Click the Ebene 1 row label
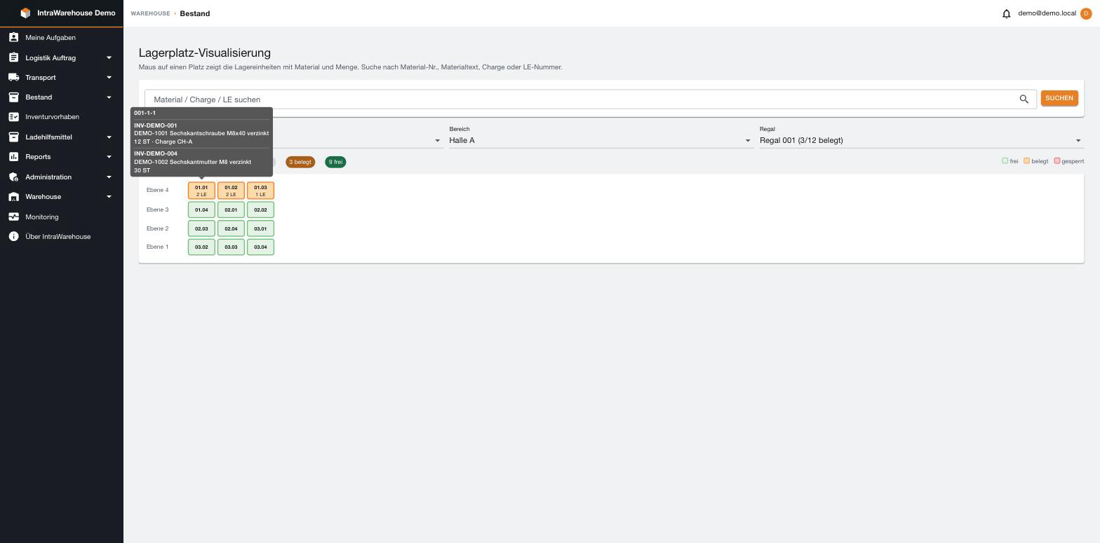This screenshot has height=543, width=1100. click(x=158, y=247)
